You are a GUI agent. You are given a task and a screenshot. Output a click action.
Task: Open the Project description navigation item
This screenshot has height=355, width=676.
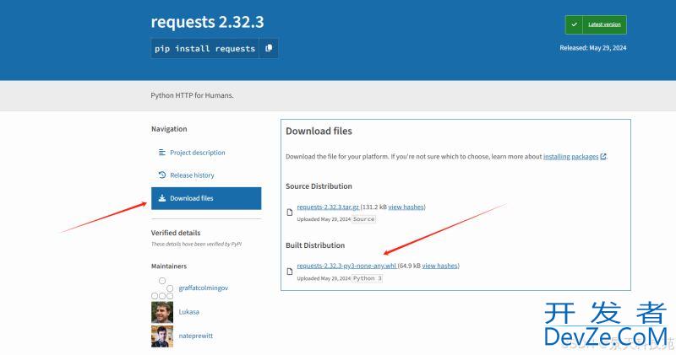[x=197, y=153]
